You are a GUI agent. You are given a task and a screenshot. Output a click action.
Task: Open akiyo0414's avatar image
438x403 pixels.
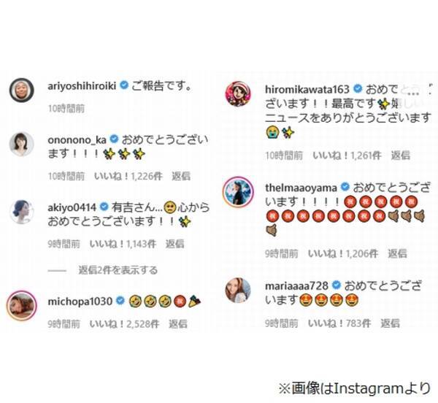[x=21, y=212]
